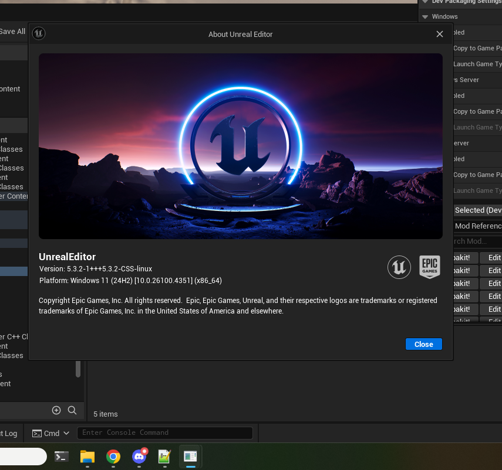Open Discord from the taskbar
The width and height of the screenshot is (502, 470).
click(139, 457)
